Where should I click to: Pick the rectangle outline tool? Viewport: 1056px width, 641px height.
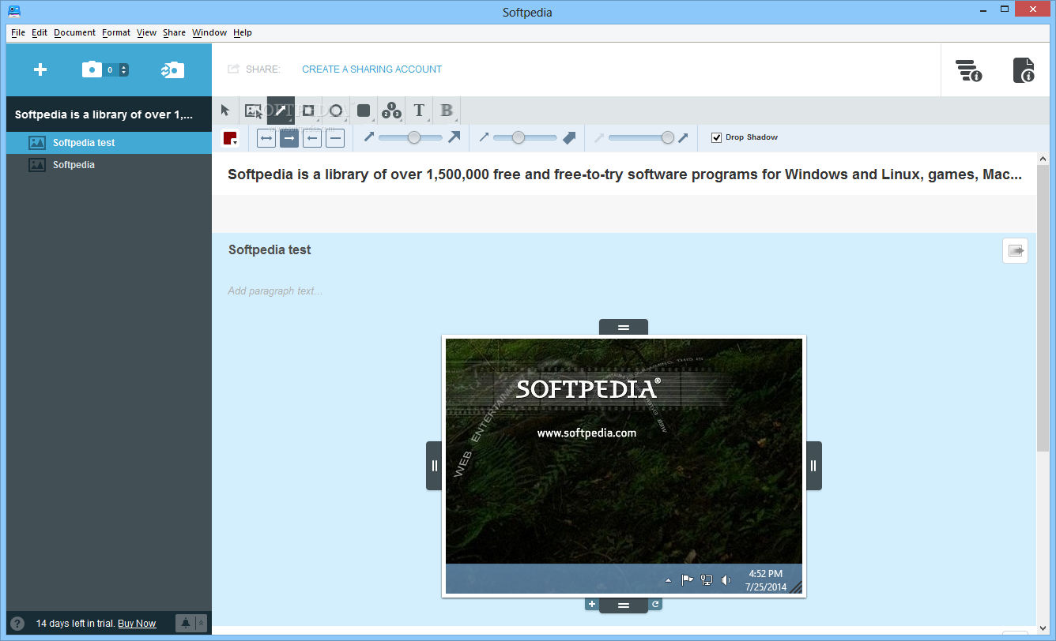[308, 111]
